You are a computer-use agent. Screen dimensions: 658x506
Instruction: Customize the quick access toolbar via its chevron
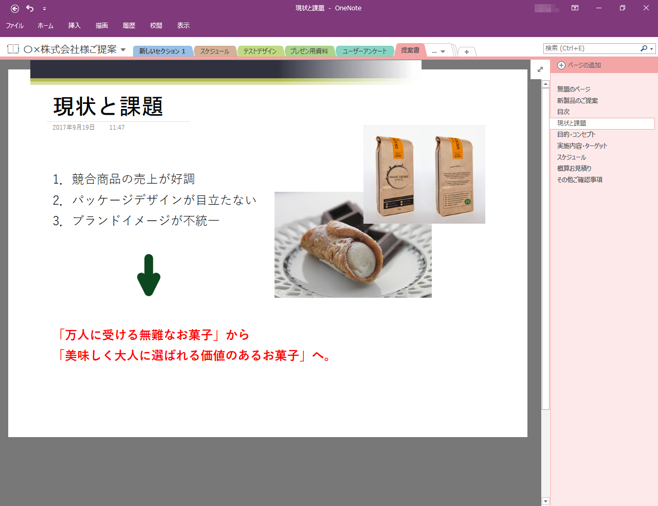pos(45,9)
